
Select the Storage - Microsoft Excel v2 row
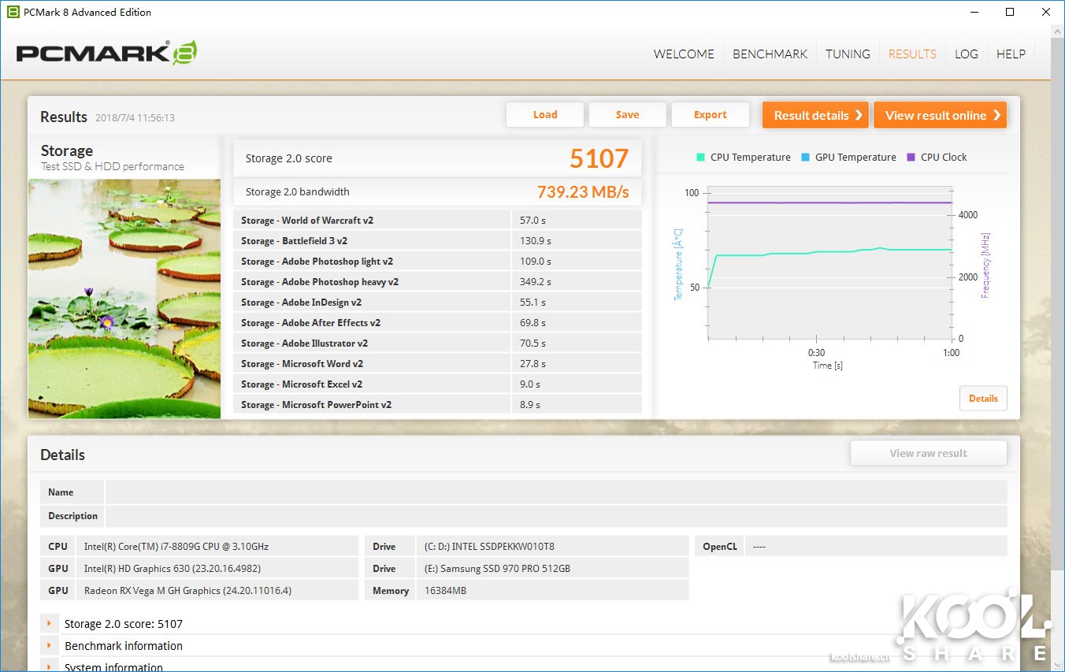pyautogui.click(x=437, y=384)
